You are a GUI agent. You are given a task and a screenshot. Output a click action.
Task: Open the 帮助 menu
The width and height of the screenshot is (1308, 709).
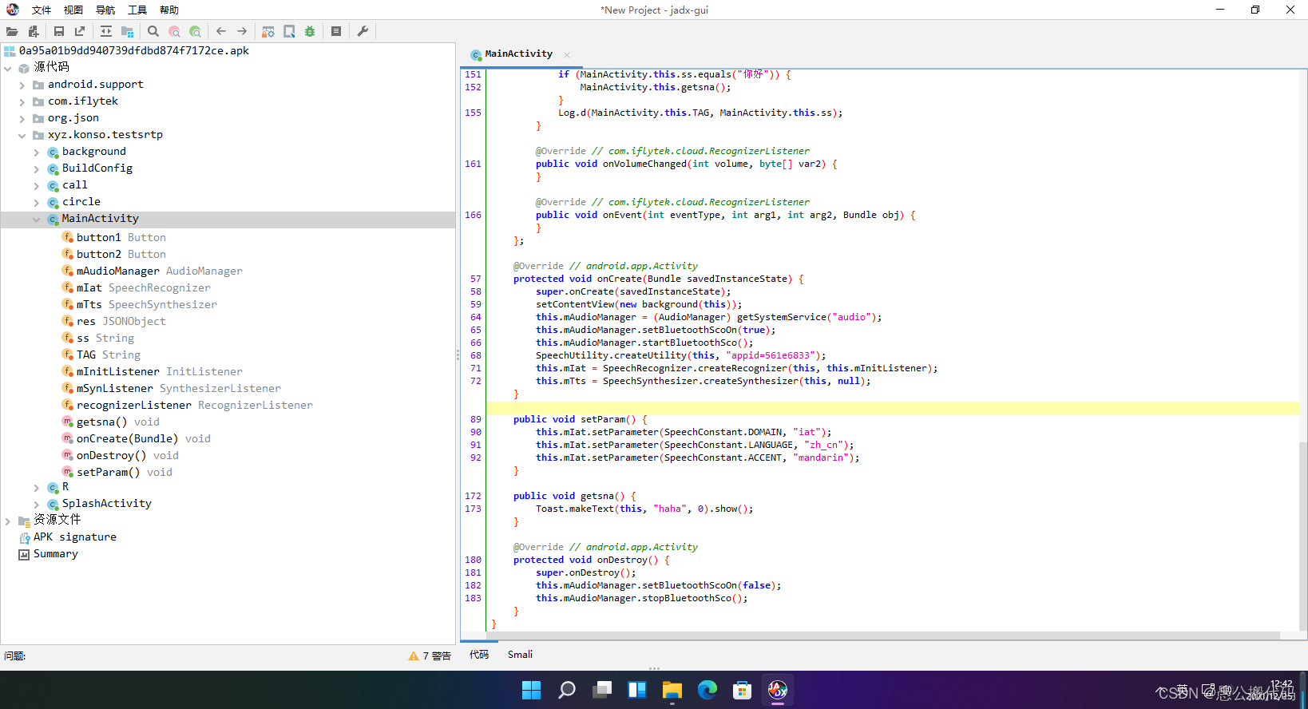pos(169,10)
